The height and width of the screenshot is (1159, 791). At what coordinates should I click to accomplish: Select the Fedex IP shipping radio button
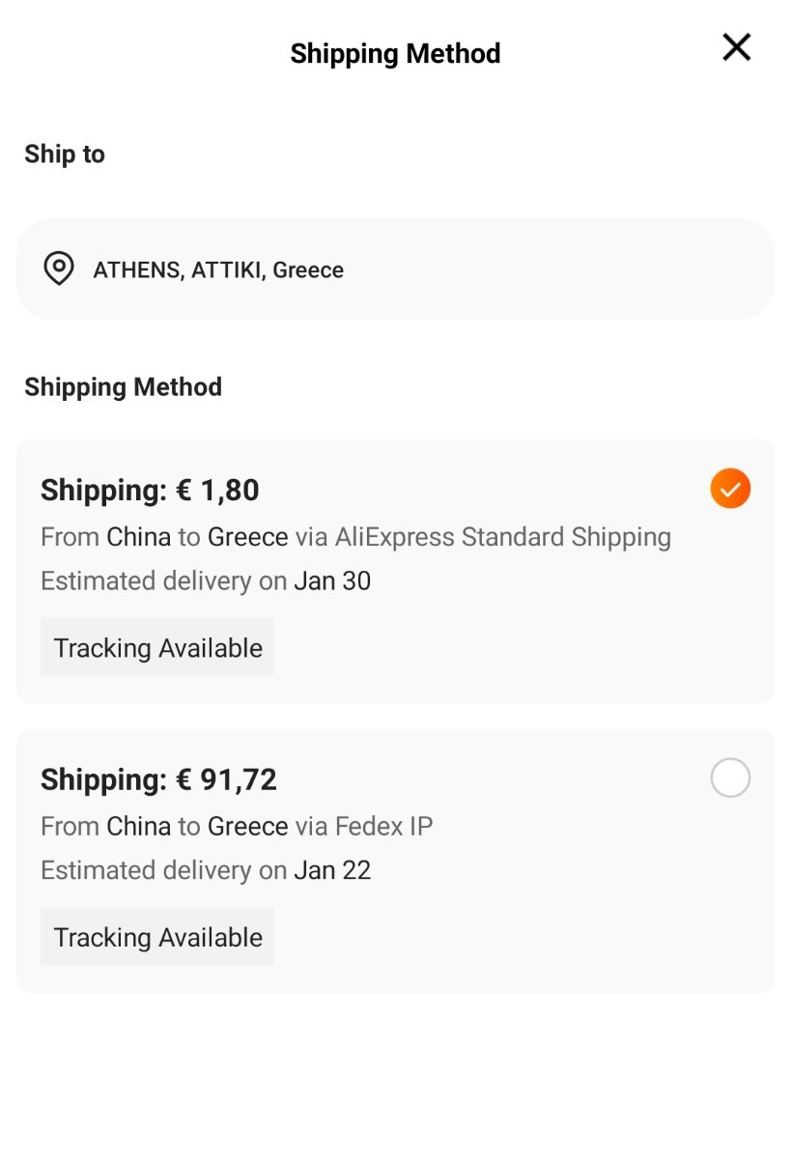[730, 777]
